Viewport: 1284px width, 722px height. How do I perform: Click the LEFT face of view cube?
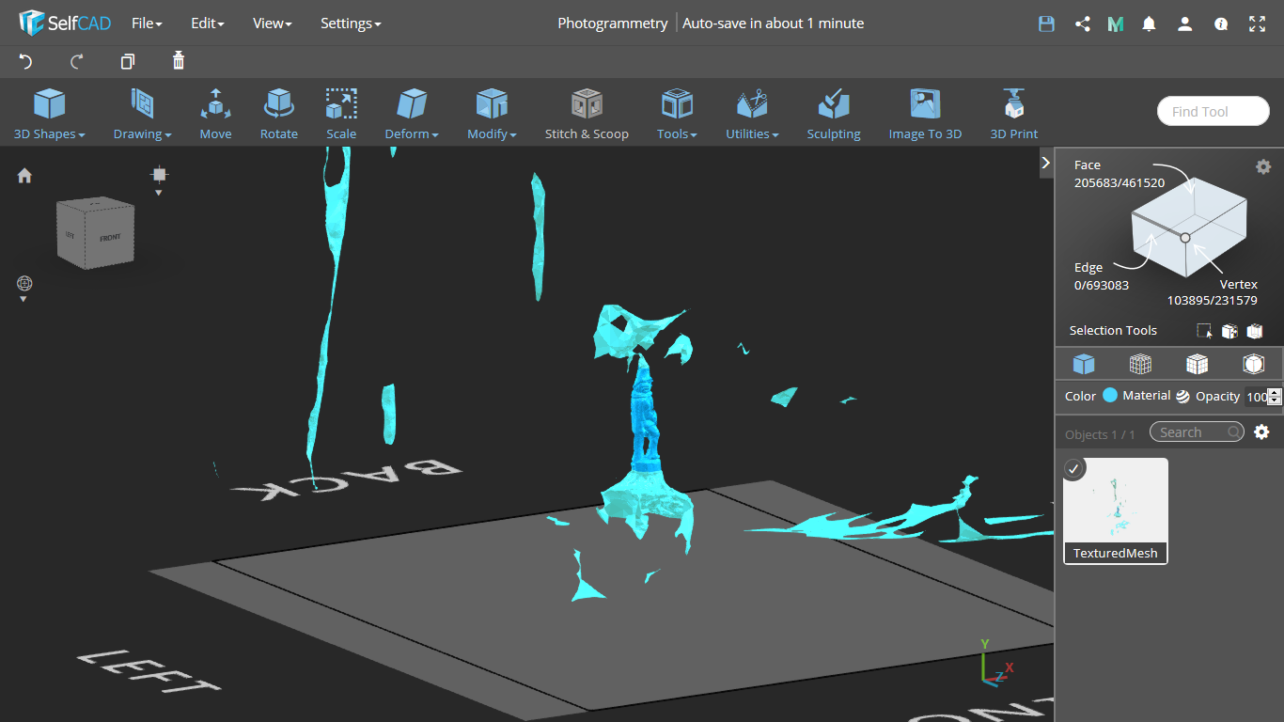tap(70, 234)
